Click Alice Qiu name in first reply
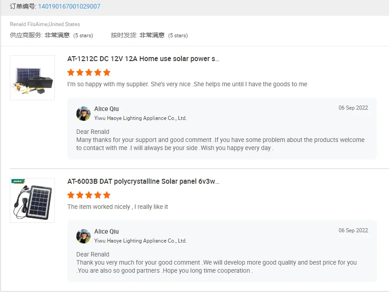The height and width of the screenshot is (292, 389). click(x=106, y=109)
